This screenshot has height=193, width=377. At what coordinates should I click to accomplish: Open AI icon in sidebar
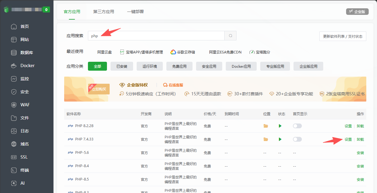[x=14, y=183]
